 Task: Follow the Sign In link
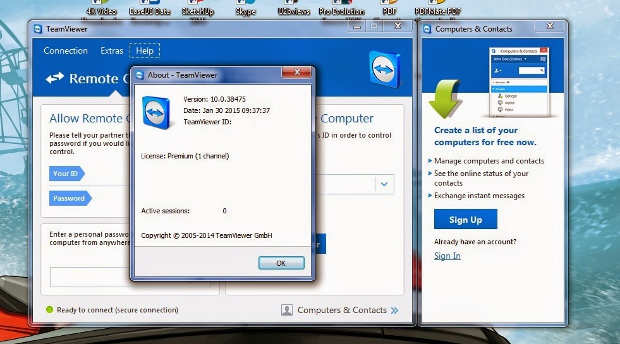click(x=447, y=256)
